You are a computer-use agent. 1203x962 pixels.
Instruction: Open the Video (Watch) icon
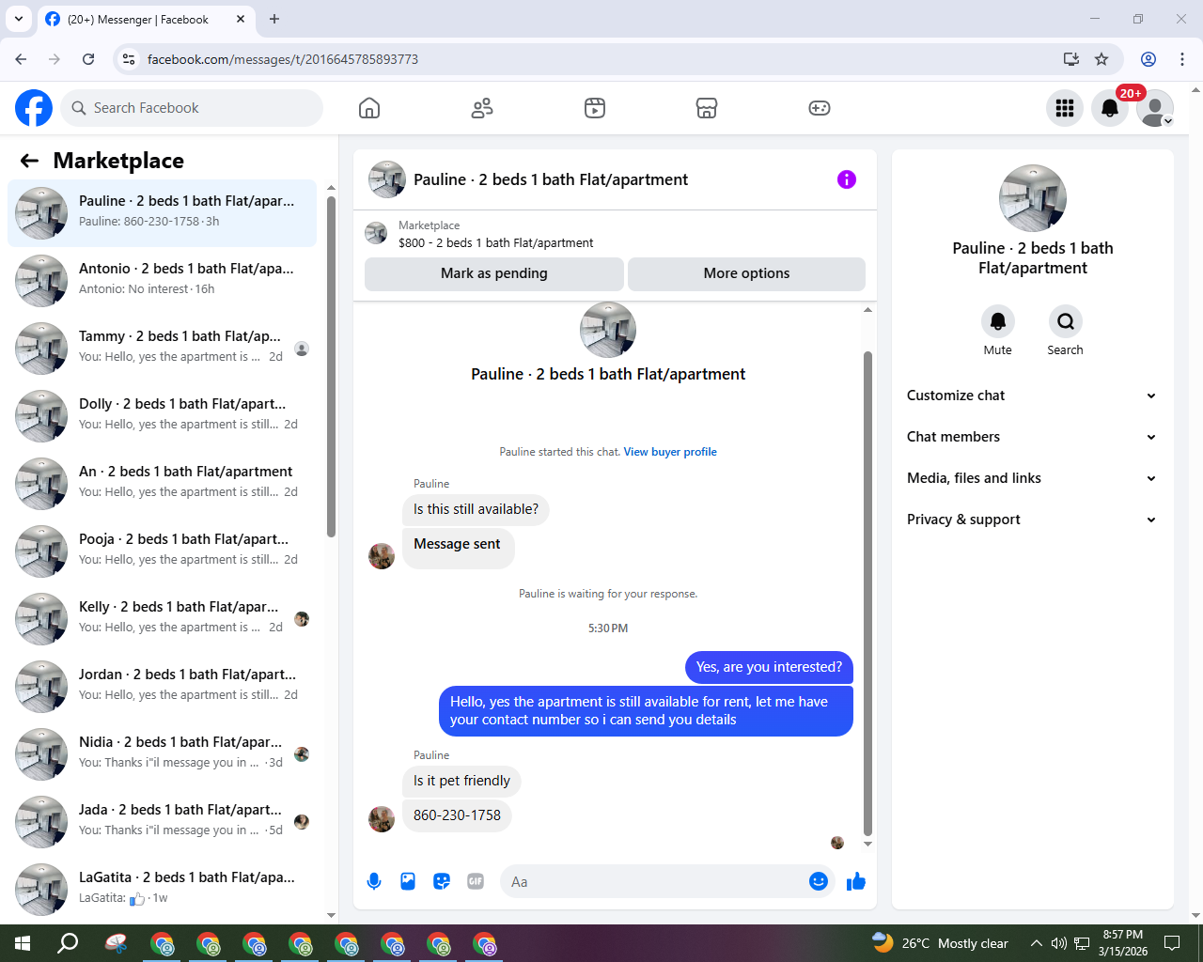click(x=595, y=108)
